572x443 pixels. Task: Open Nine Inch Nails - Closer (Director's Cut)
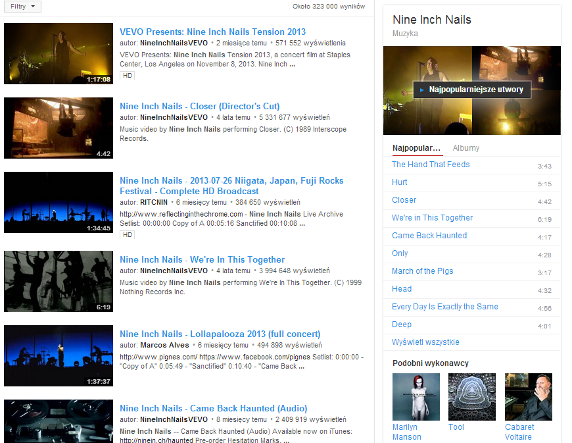[x=200, y=106]
